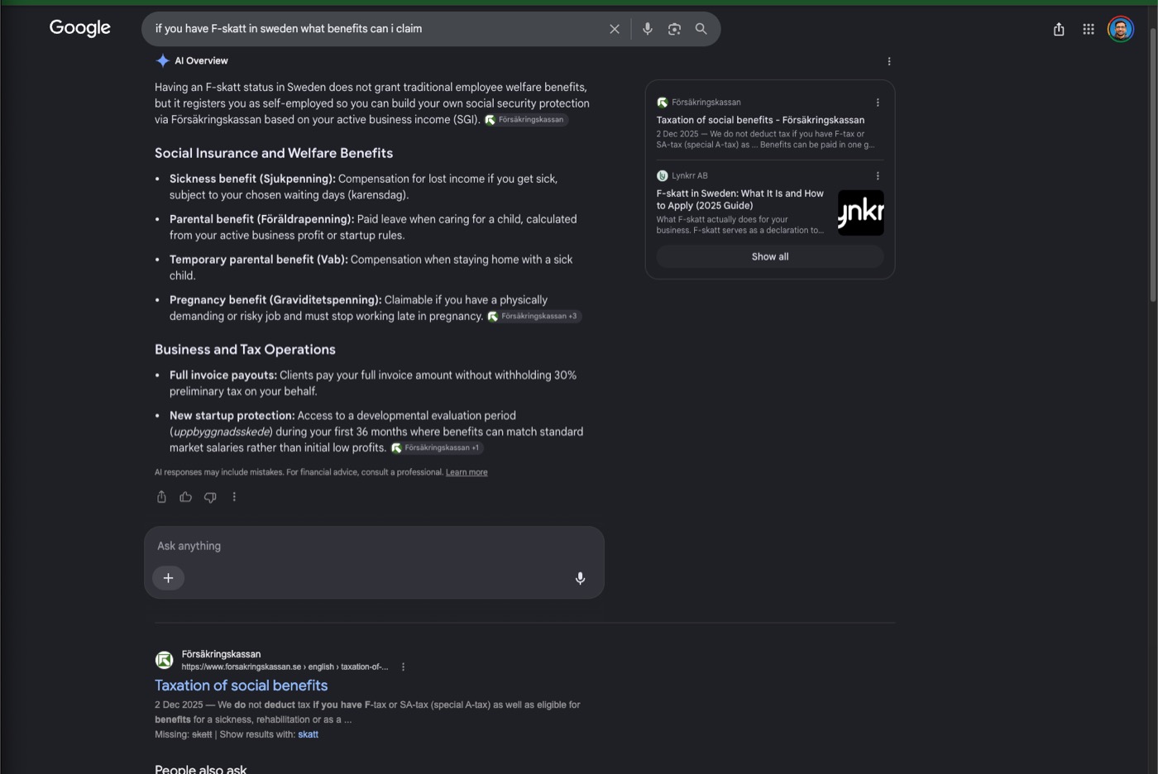Viewport: 1158px width, 774px height.
Task: Open Google Lens image search
Action: click(x=674, y=29)
